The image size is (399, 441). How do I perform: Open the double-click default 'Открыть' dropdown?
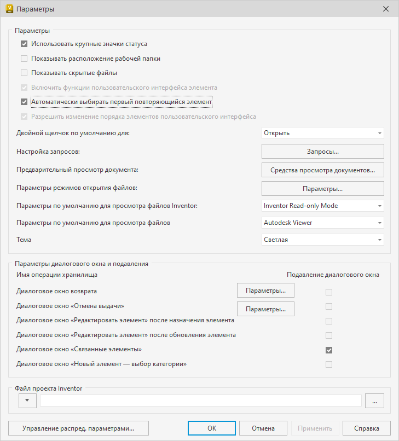point(322,133)
